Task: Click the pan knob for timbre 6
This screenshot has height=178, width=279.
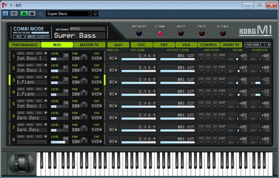Action: 84,117
